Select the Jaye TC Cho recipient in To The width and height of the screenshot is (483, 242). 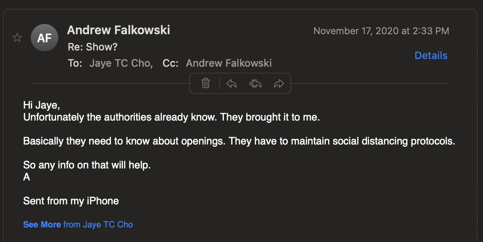click(120, 63)
